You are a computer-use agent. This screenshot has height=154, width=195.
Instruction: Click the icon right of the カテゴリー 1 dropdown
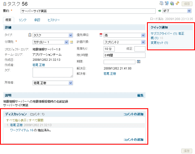(x=71, y=42)
